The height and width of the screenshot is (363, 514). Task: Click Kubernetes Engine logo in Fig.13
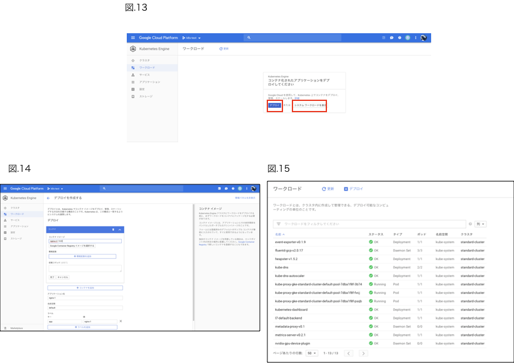(133, 49)
